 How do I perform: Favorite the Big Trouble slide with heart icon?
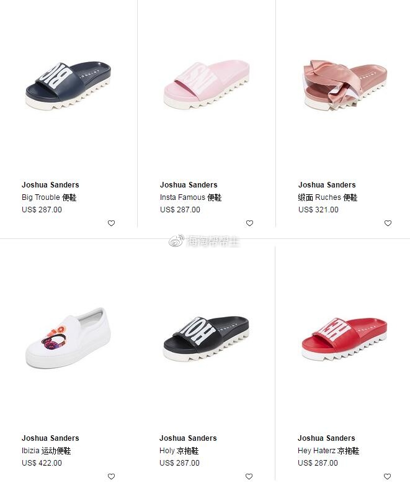(x=111, y=223)
